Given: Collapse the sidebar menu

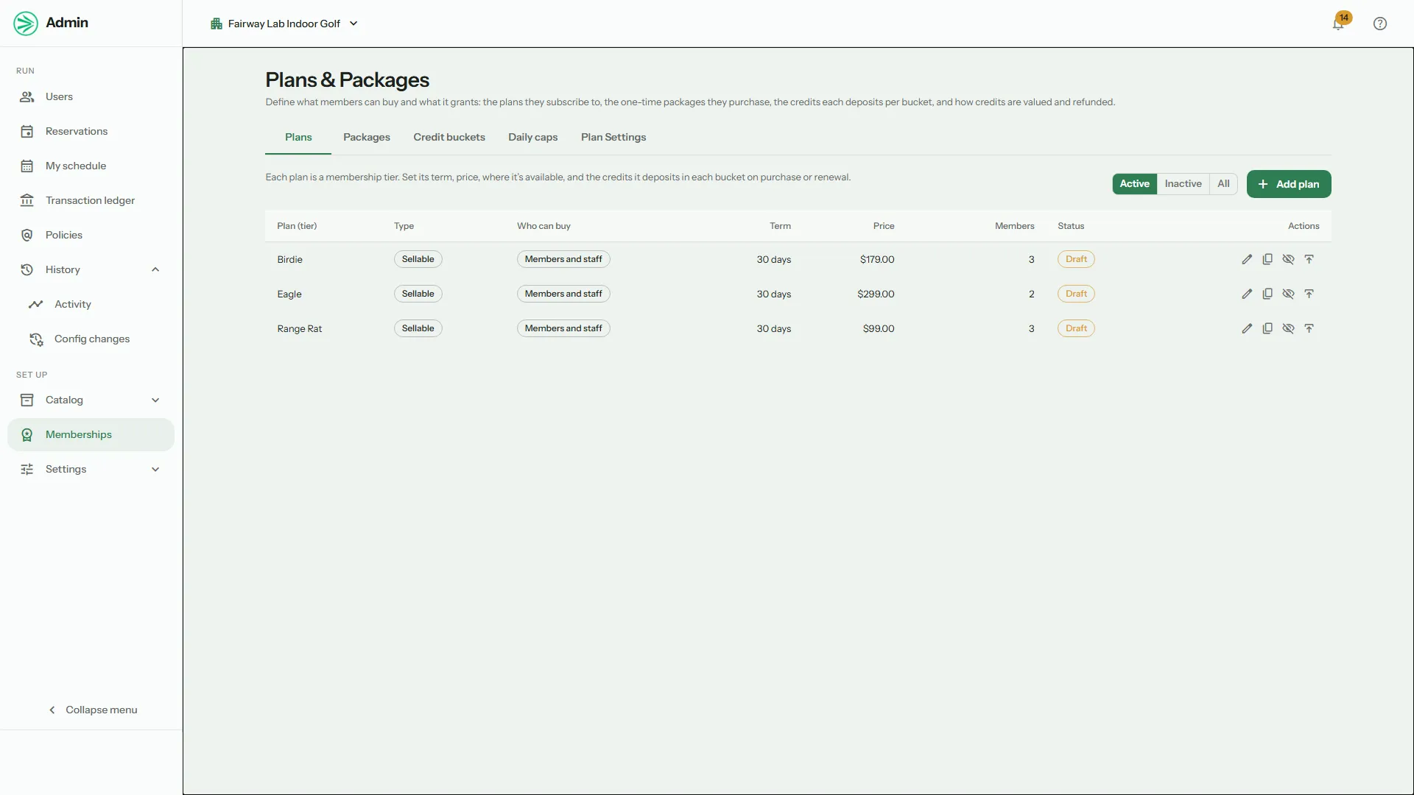Looking at the screenshot, I should [93, 710].
